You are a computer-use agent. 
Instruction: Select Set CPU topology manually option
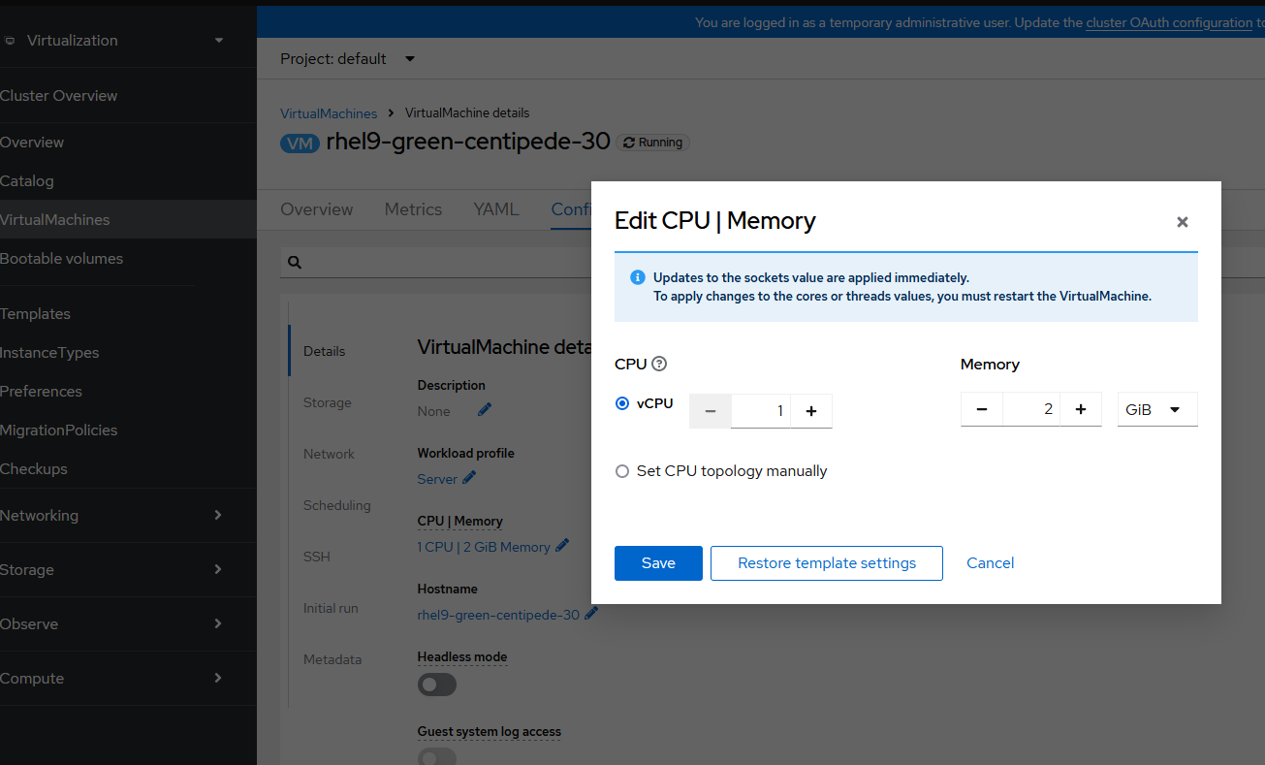tap(622, 471)
